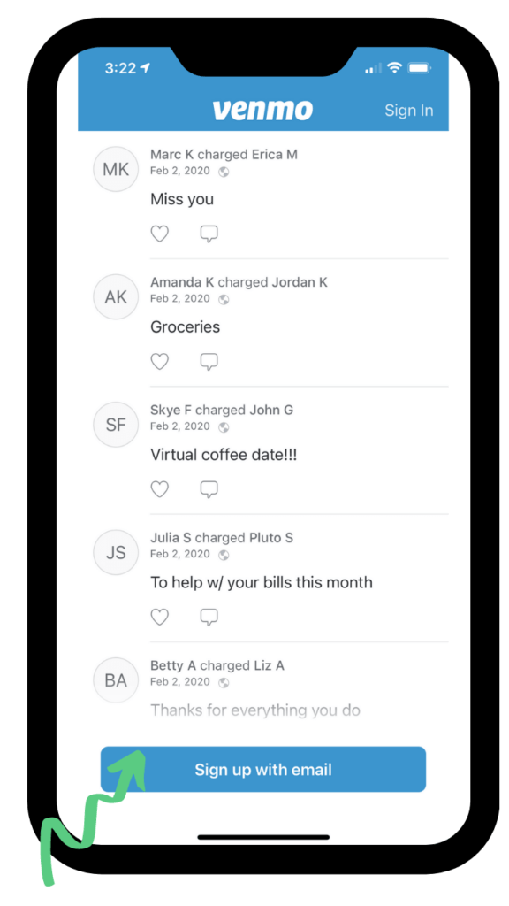
Task: Tap the Sign In link
Action: pyautogui.click(x=408, y=111)
